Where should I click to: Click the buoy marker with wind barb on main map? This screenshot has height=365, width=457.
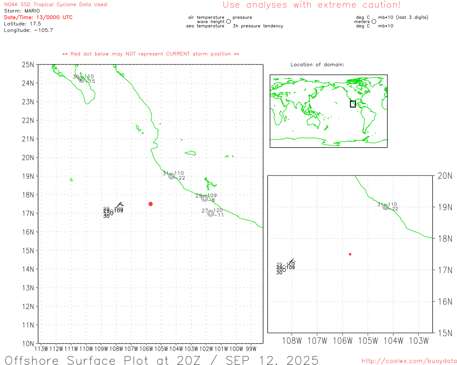click(x=112, y=213)
